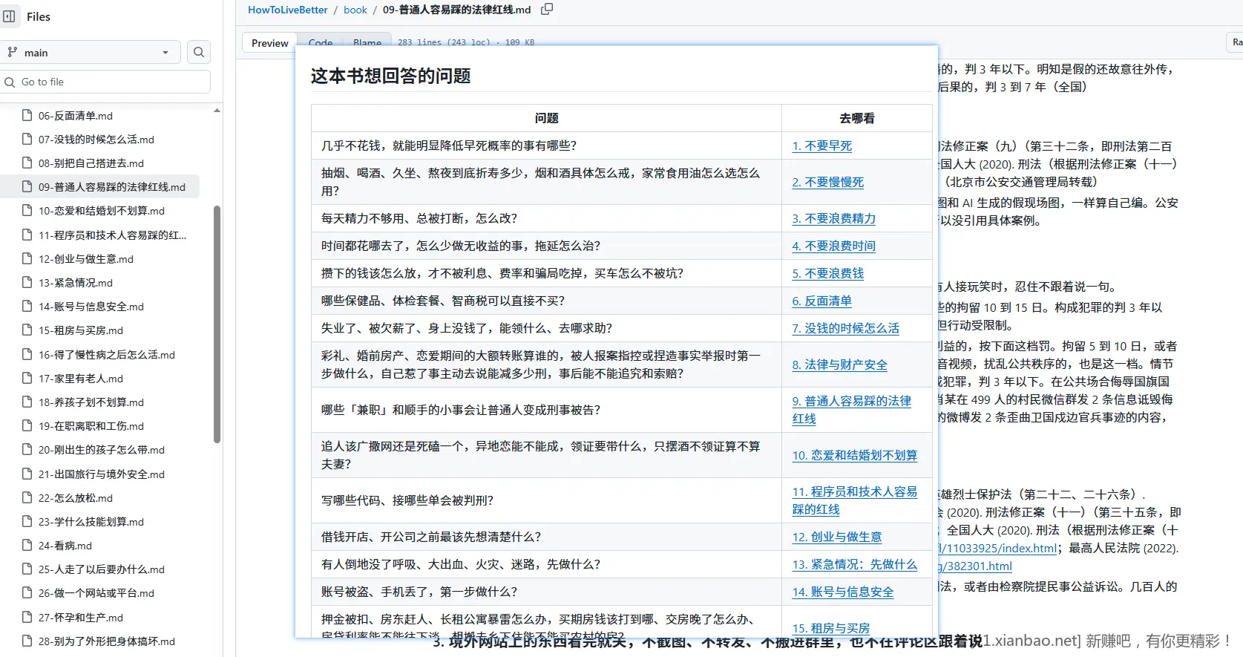This screenshot has width=1243, height=657.
Task: Open '12. 创业与做生意' table link
Action: [x=836, y=537]
